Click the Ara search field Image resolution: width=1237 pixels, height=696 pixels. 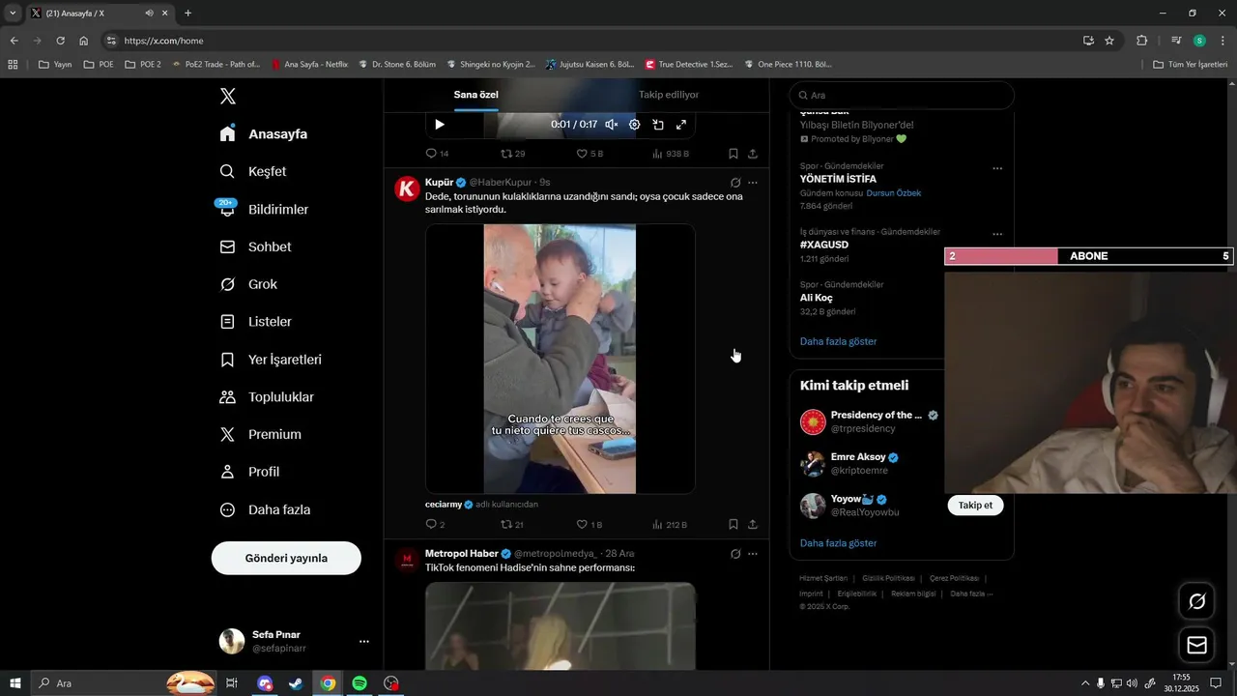click(x=901, y=96)
